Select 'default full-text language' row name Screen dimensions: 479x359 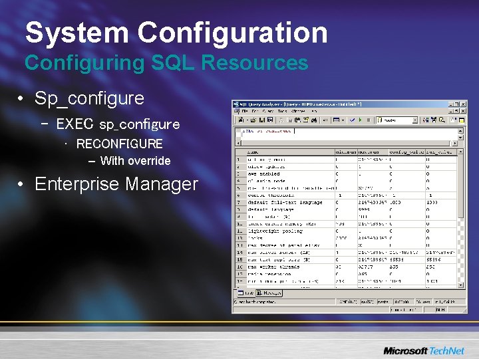[285, 202]
